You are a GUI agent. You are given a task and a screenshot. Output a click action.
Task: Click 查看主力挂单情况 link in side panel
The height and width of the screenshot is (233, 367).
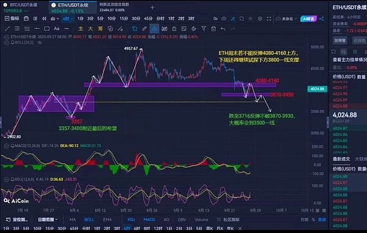(350, 60)
